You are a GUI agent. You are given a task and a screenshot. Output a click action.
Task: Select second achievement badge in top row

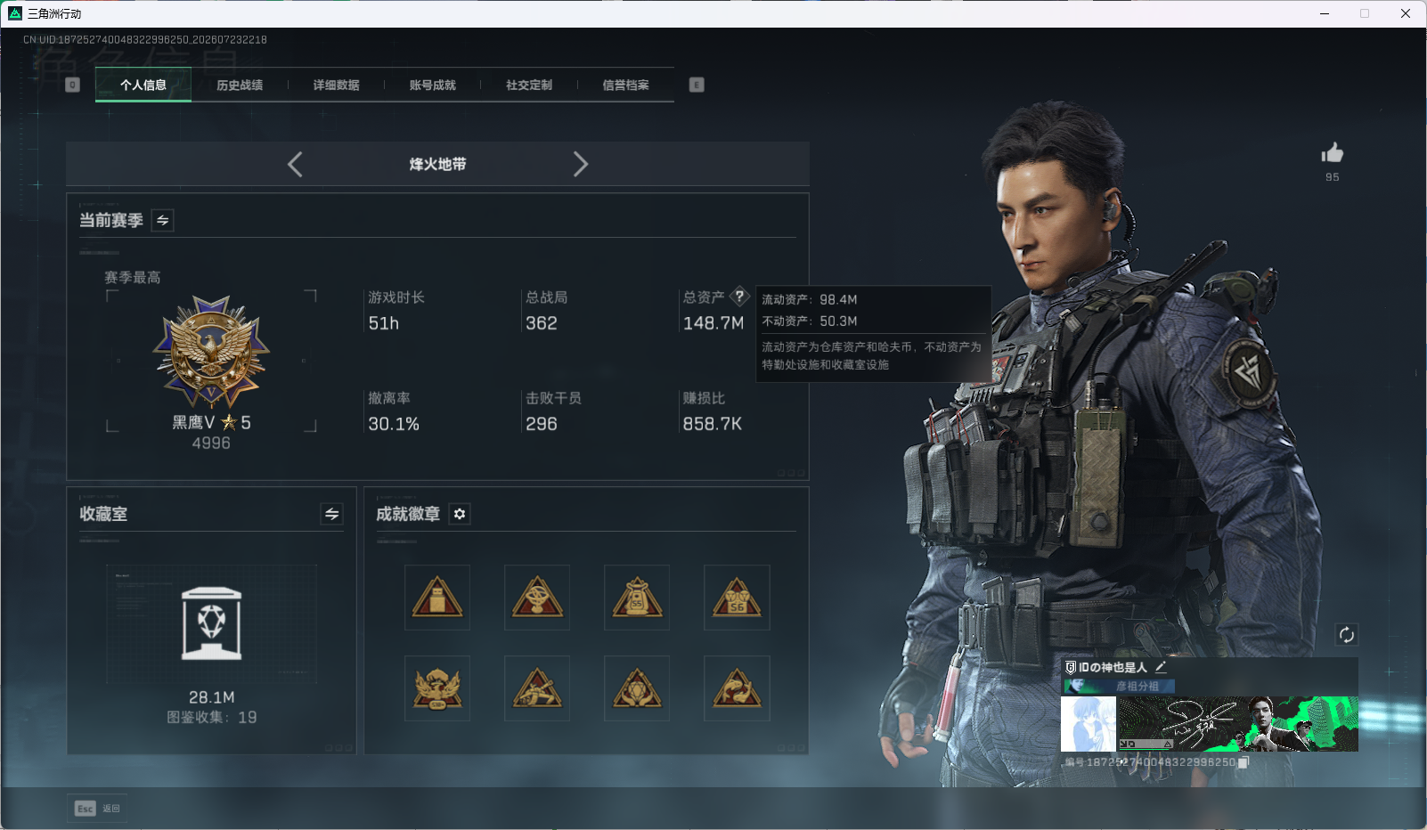pyautogui.click(x=537, y=598)
